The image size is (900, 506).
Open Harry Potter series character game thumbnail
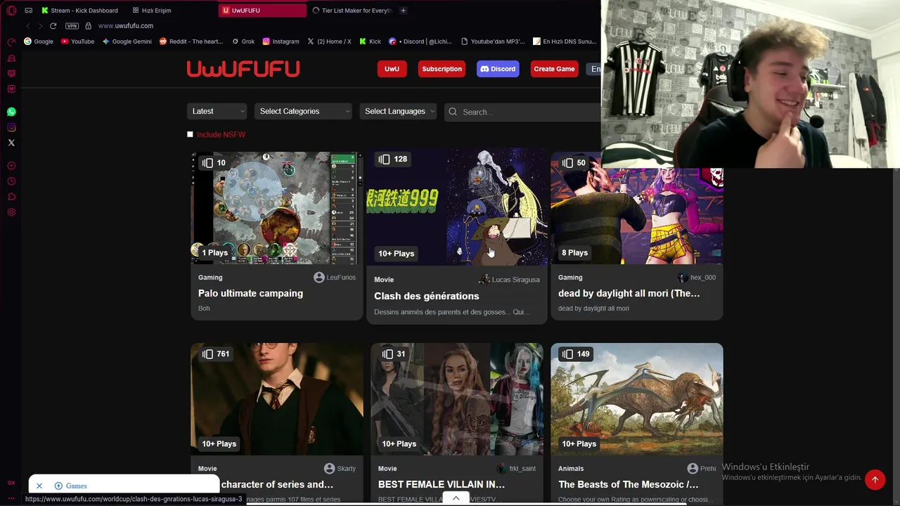tap(277, 399)
